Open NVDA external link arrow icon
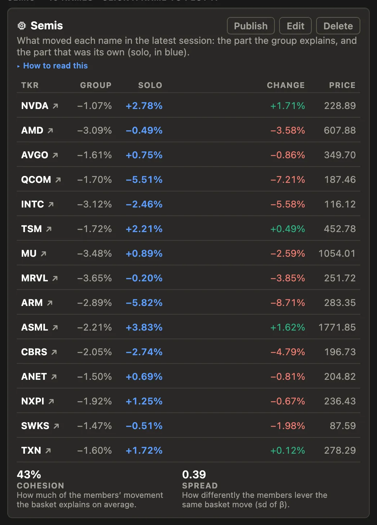 (x=55, y=106)
